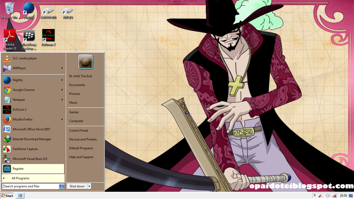Open KMPlayer from the Start menu
The image size is (354, 199).
pos(33,68)
